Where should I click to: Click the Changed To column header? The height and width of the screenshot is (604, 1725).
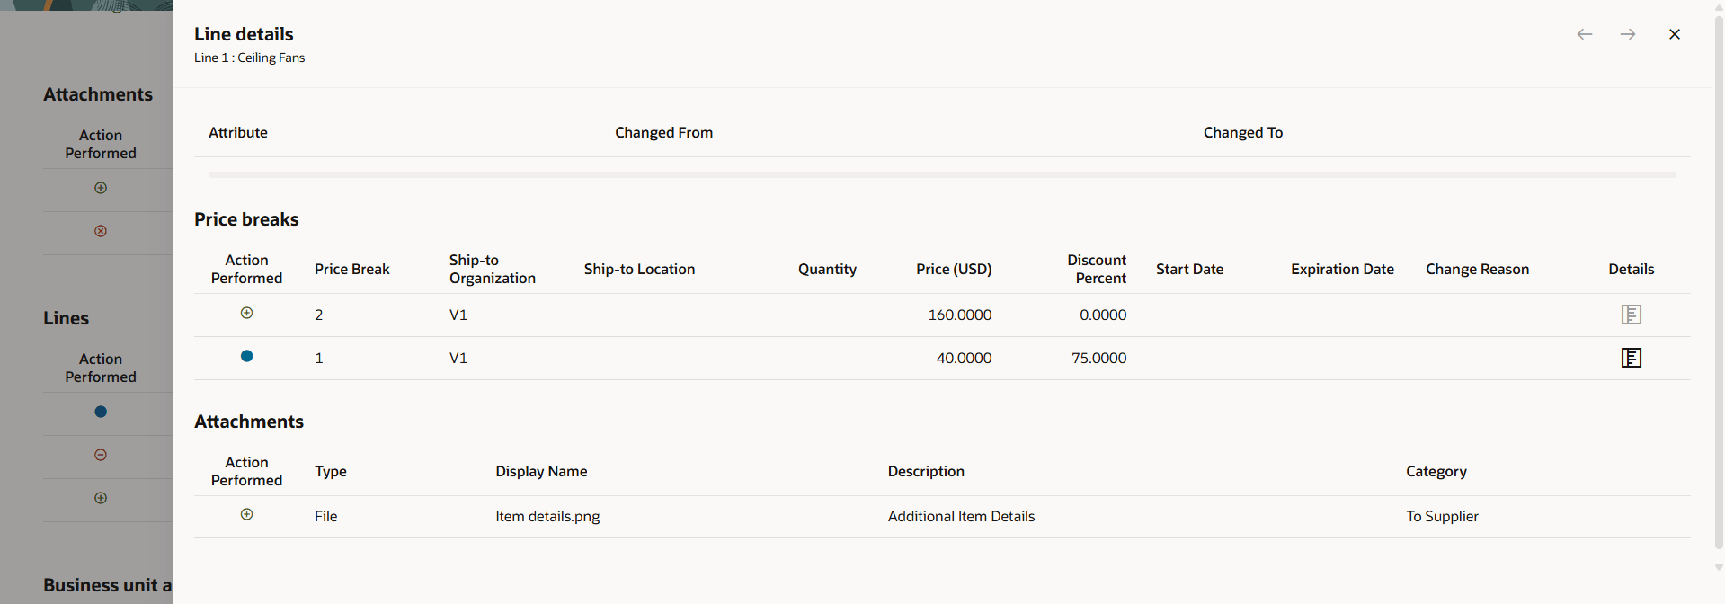(x=1243, y=132)
